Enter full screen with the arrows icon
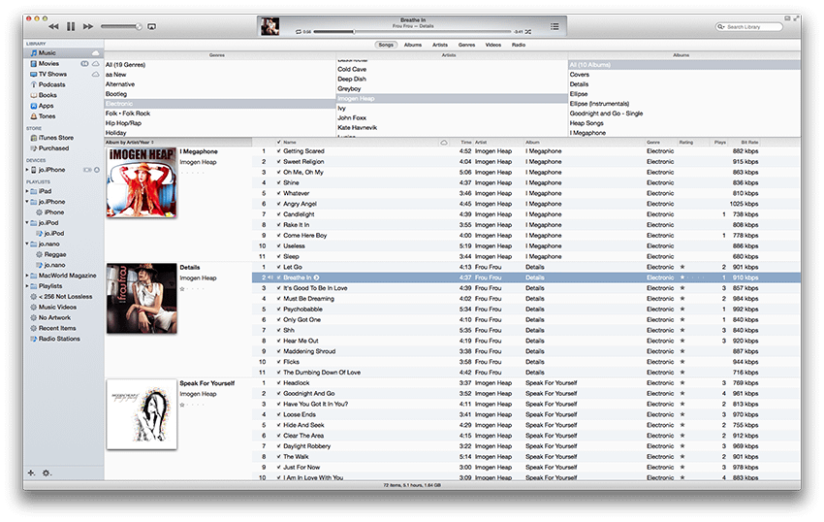This screenshot has width=824, height=522. click(796, 18)
